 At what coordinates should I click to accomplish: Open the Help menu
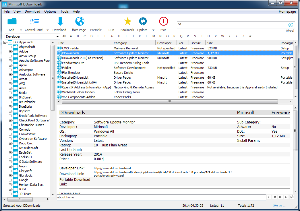76,11
